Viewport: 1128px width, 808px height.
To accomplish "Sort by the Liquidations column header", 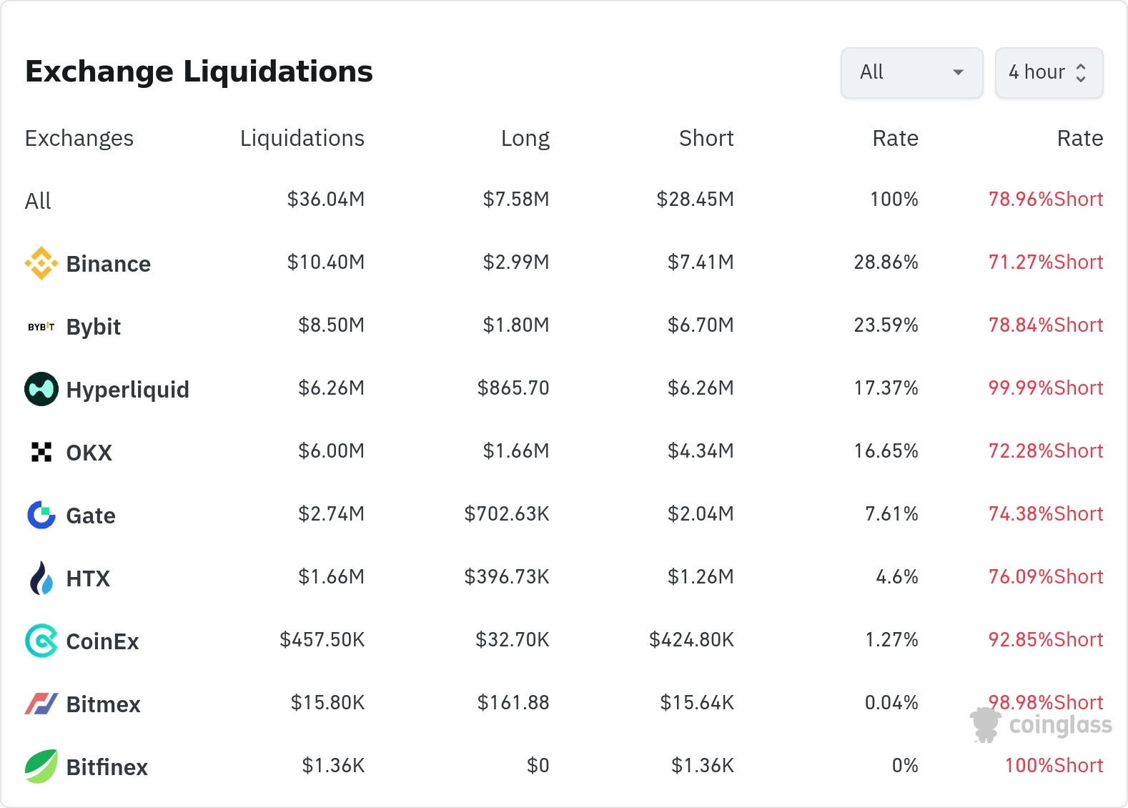I will point(302,138).
